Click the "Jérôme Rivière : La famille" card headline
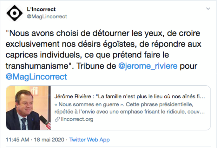This screenshot has width=217, height=148. pos(130,96)
